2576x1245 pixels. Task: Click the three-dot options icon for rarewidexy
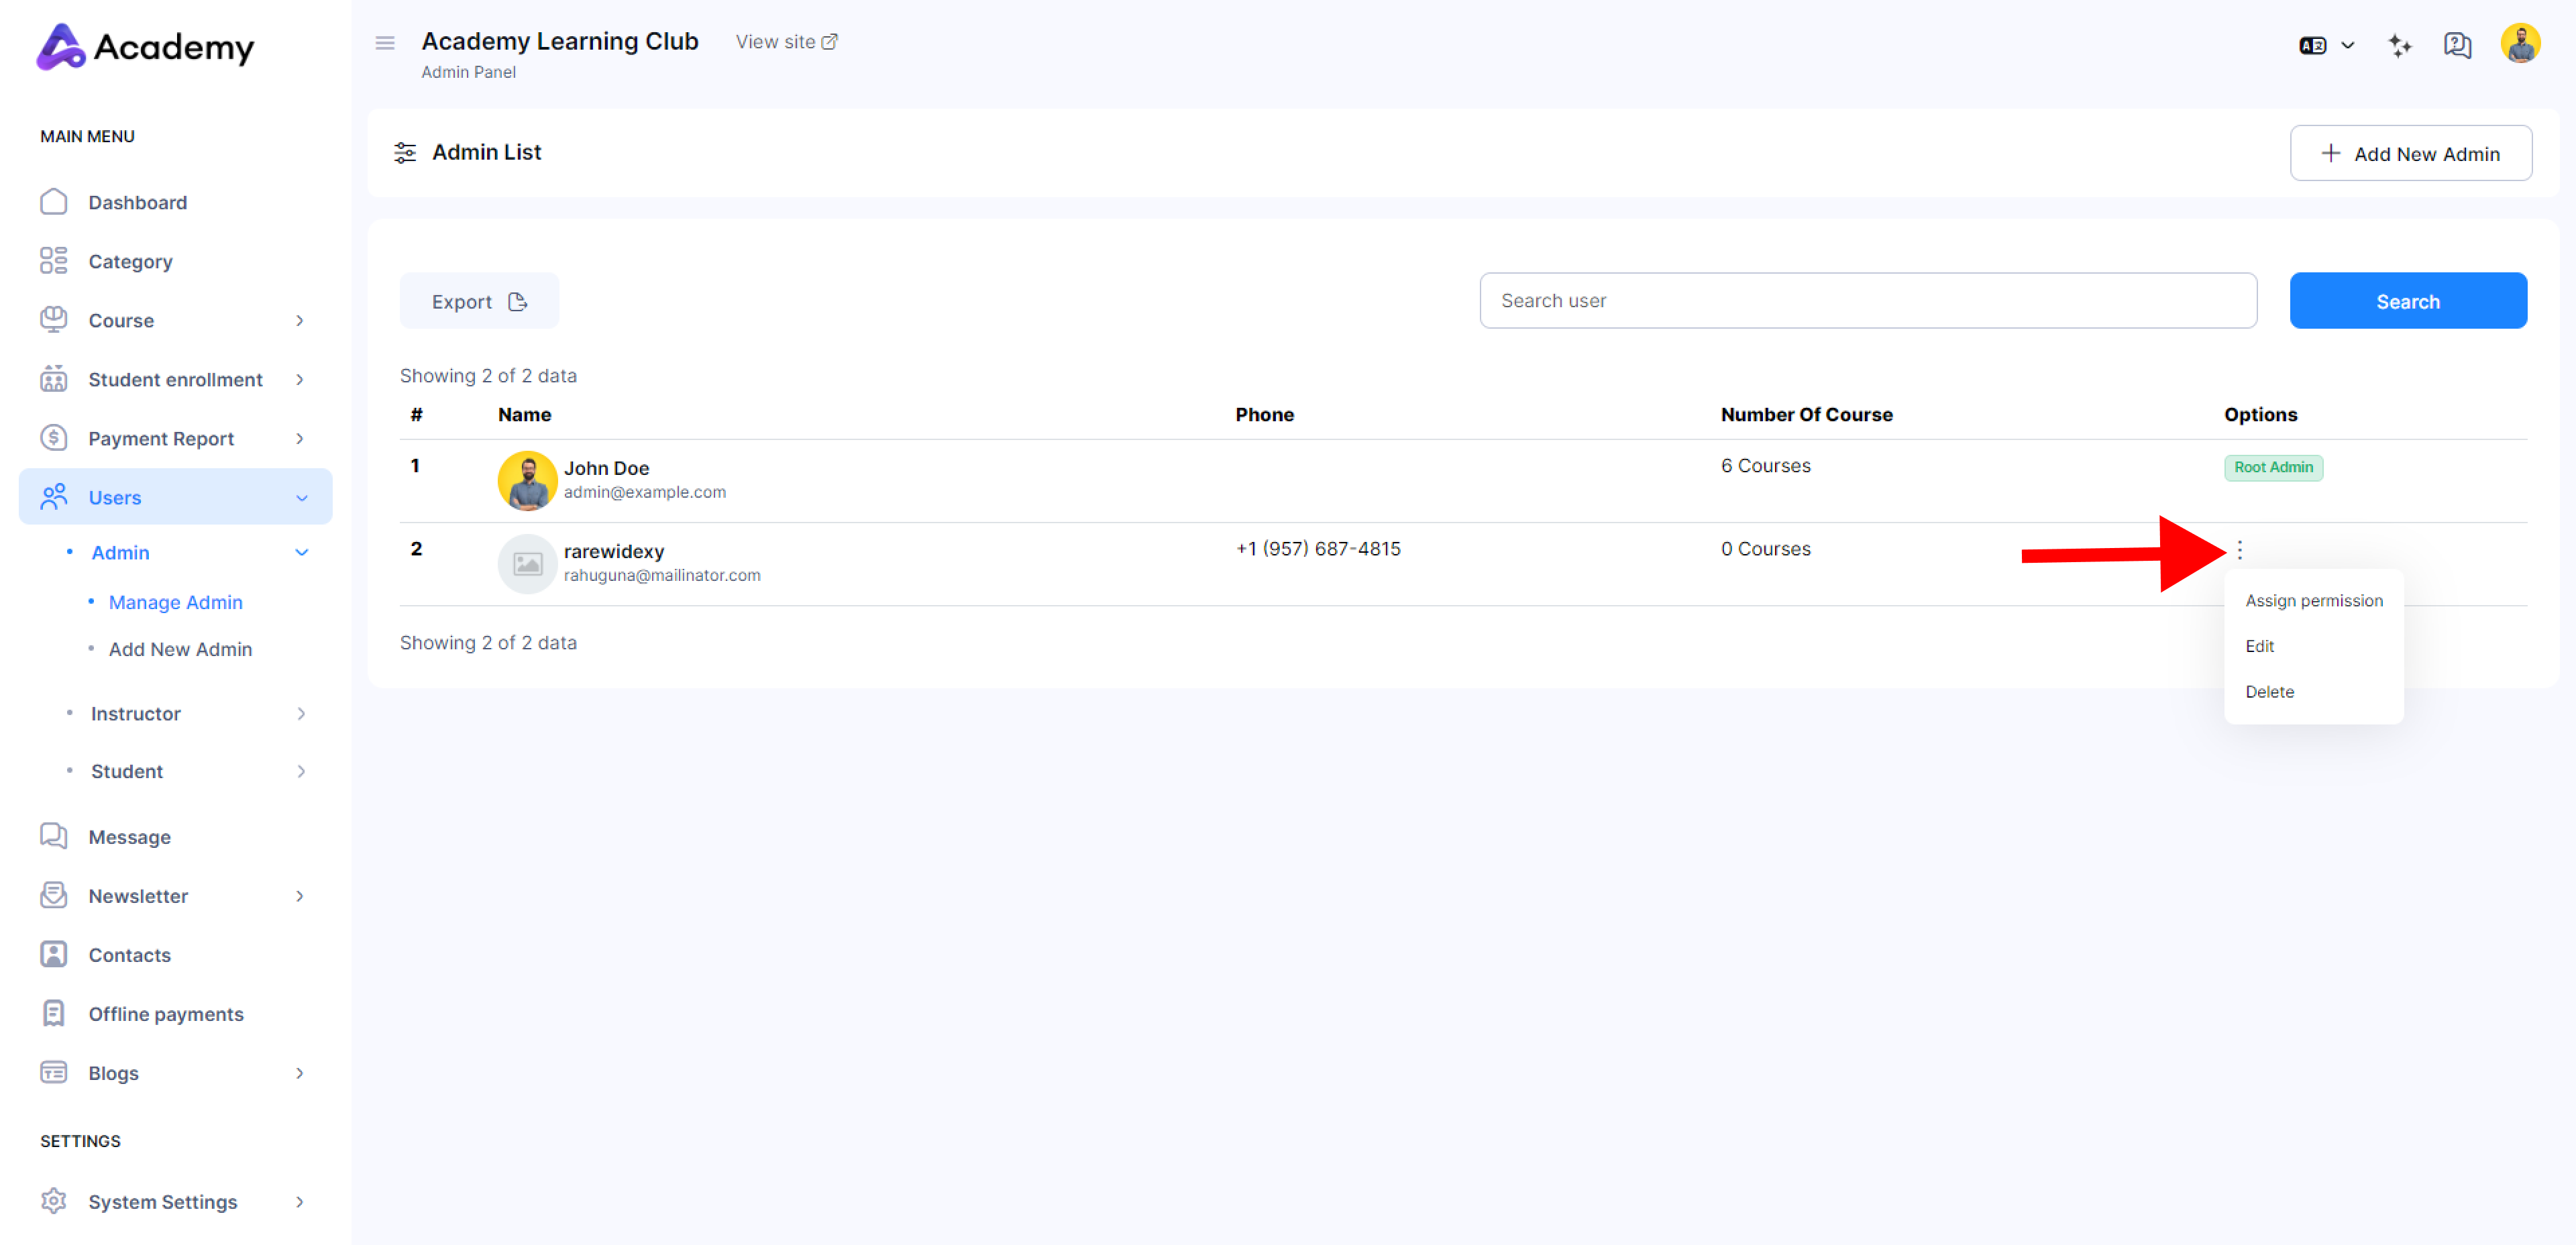[2239, 549]
